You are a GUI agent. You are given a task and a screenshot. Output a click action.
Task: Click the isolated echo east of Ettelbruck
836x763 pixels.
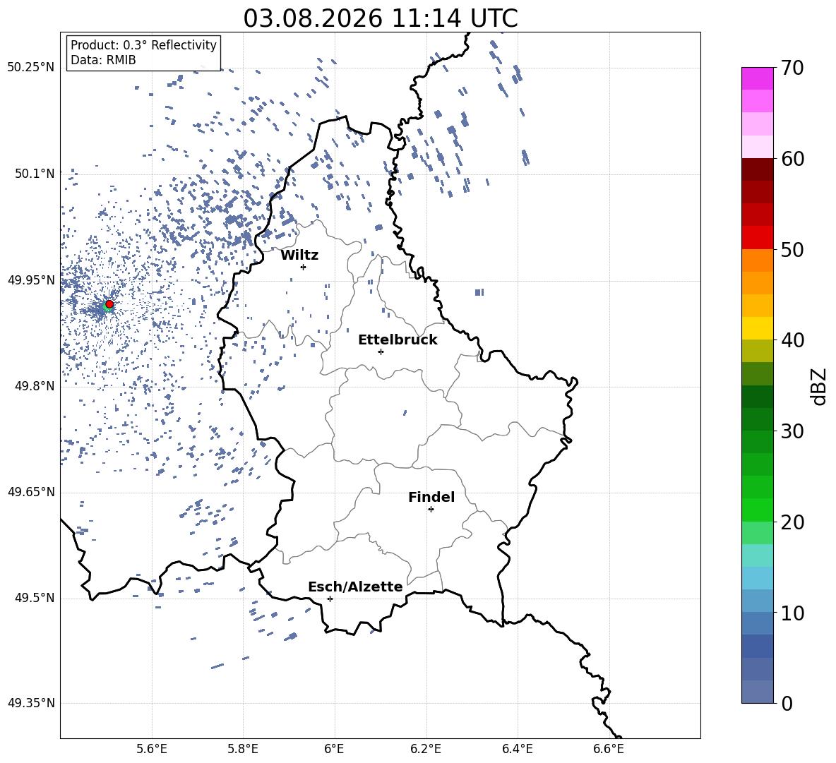pyautogui.click(x=479, y=292)
